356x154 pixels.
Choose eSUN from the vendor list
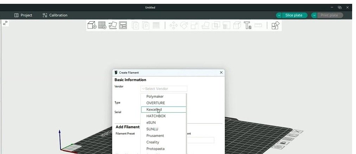pos(164,122)
